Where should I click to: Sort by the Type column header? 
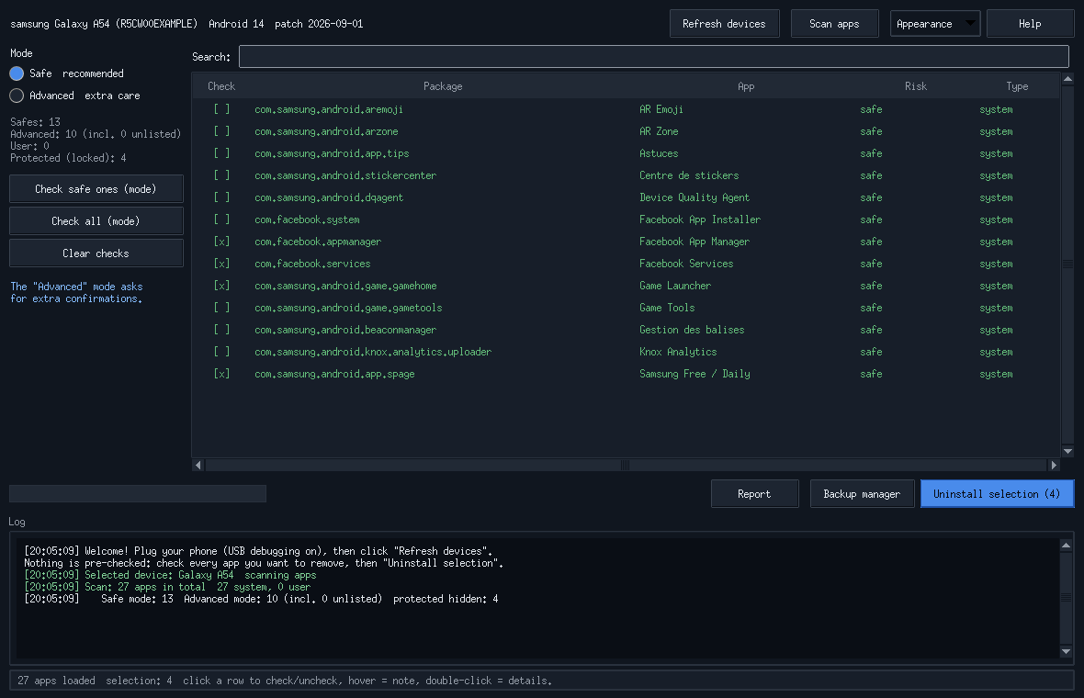[x=1017, y=86]
